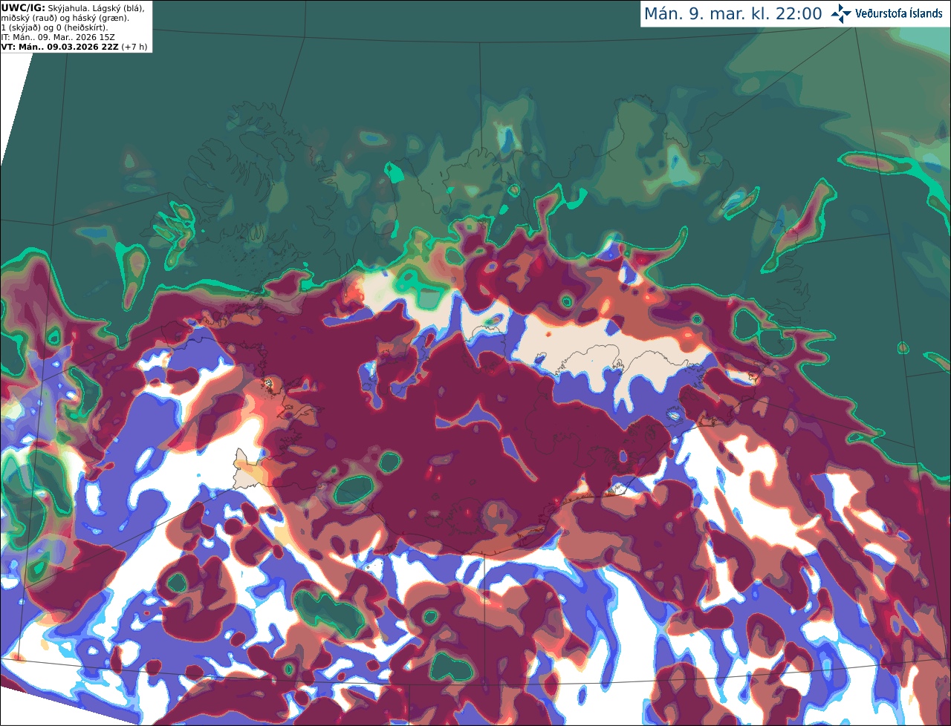This screenshot has width=951, height=726.
Task: Click the "IT: Mán.. 09. Mar.. 2026 15Z" line
Action: coord(58,37)
